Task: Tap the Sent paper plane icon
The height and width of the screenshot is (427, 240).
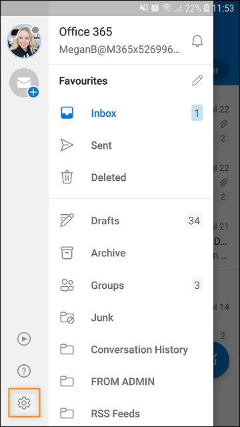Action: pyautogui.click(x=67, y=145)
